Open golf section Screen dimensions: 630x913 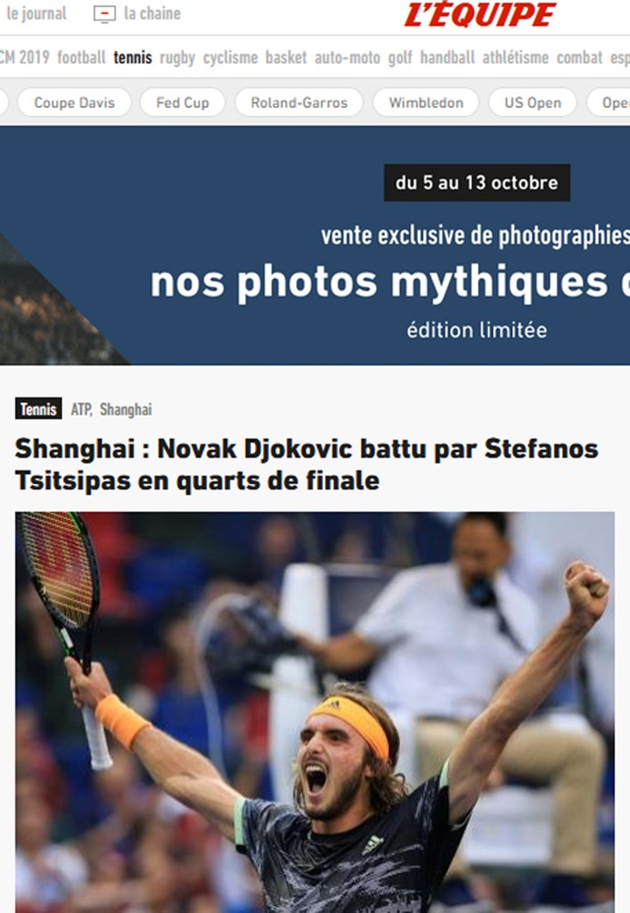(x=400, y=58)
